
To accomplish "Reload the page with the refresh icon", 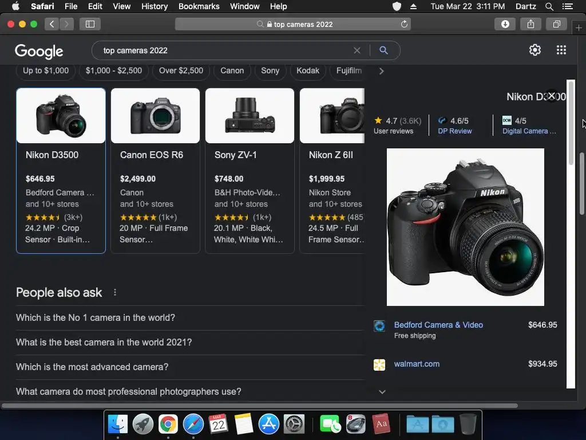I will tap(404, 24).
